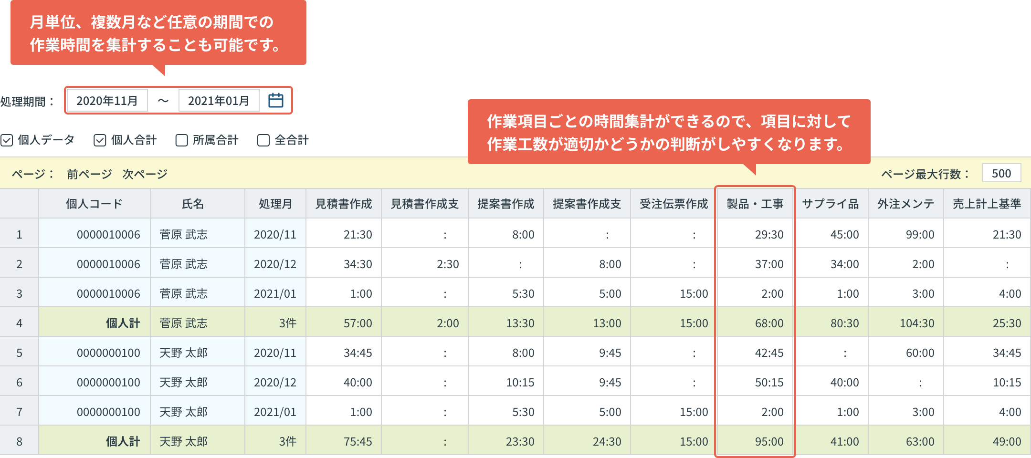Click 3件 count in 菅原 武志 total row
The image size is (1031, 458).
pos(287,323)
